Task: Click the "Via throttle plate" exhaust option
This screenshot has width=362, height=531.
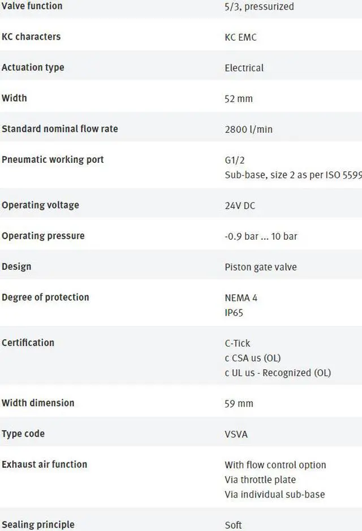Action: (260, 480)
